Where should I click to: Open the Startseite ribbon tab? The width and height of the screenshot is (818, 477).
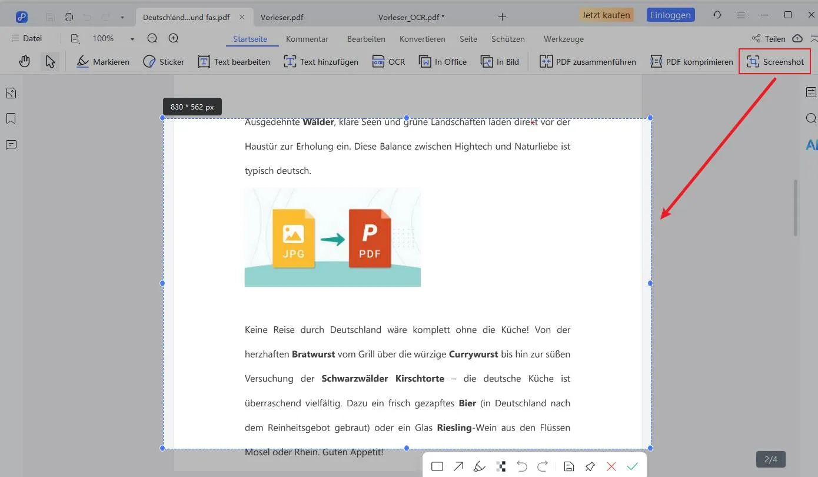(250, 39)
